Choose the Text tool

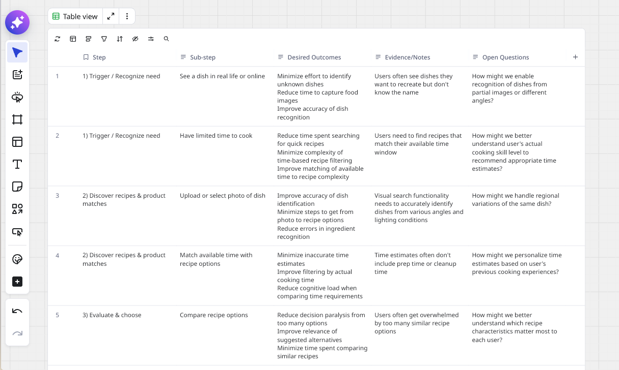pyautogui.click(x=17, y=164)
